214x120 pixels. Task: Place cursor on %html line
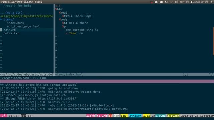pyautogui.click(x=60, y=9)
